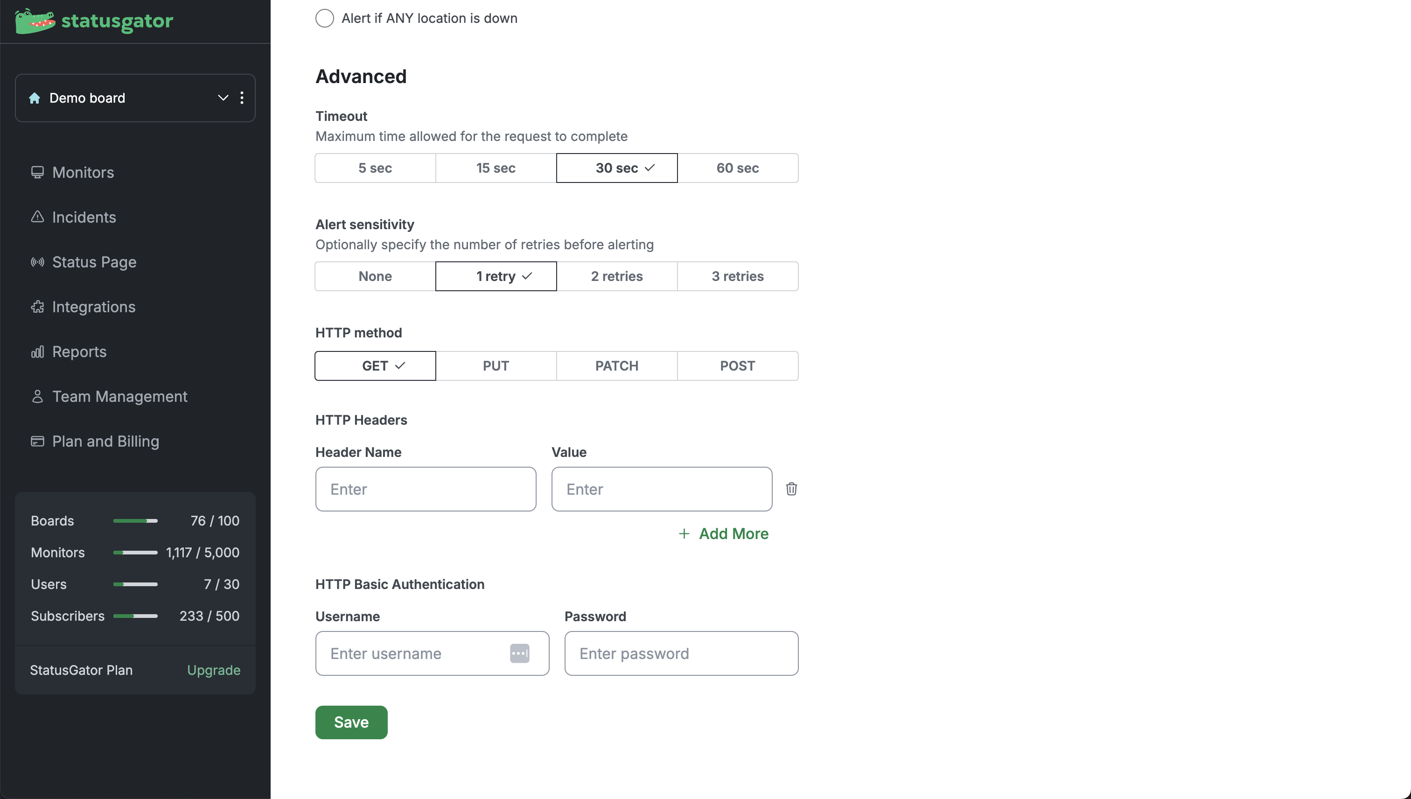Open Team Management in the sidebar
Image resolution: width=1411 pixels, height=799 pixels.
point(119,396)
